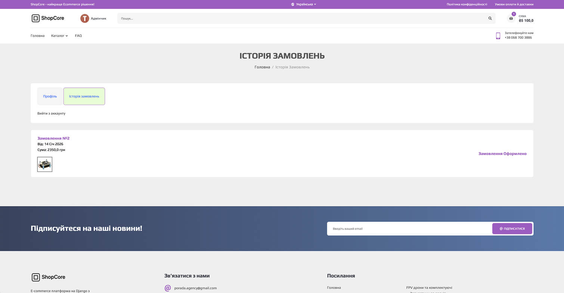Click the mobile phone icon
Image resolution: width=564 pixels, height=293 pixels.
(x=498, y=36)
